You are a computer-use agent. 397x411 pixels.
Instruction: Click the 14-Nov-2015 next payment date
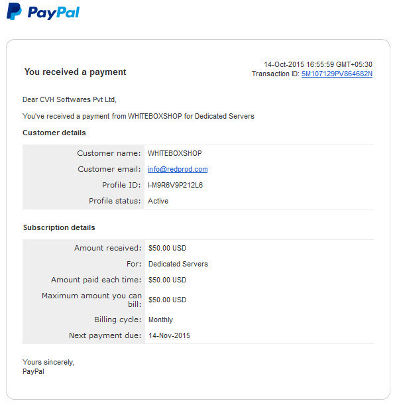[x=169, y=335]
